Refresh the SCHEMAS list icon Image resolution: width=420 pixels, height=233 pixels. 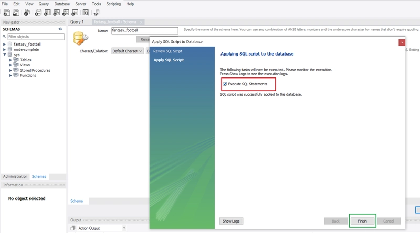point(60,29)
